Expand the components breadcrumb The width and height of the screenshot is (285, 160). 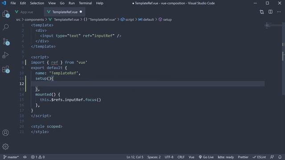(x=34, y=20)
